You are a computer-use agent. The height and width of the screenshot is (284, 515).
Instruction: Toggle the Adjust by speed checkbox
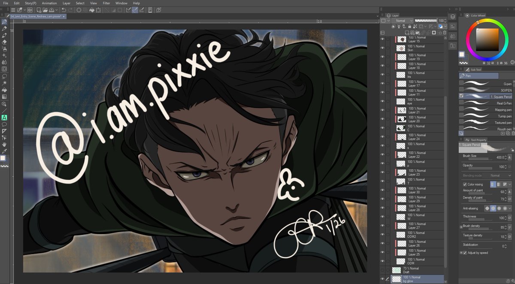click(x=465, y=253)
